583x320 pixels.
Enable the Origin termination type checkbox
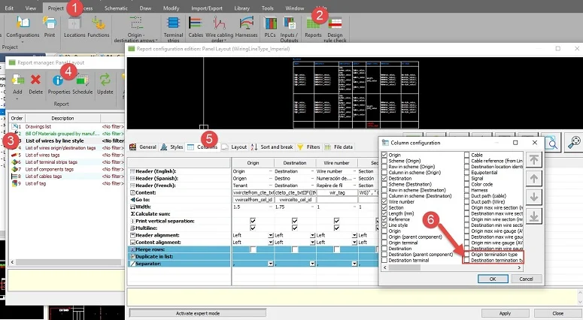468,255
